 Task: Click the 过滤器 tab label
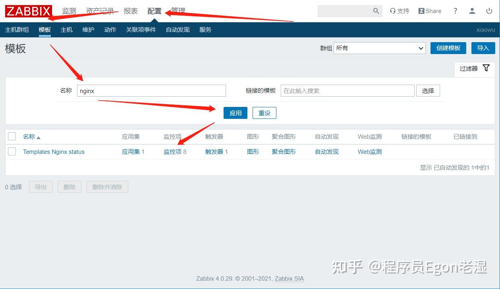pos(469,68)
